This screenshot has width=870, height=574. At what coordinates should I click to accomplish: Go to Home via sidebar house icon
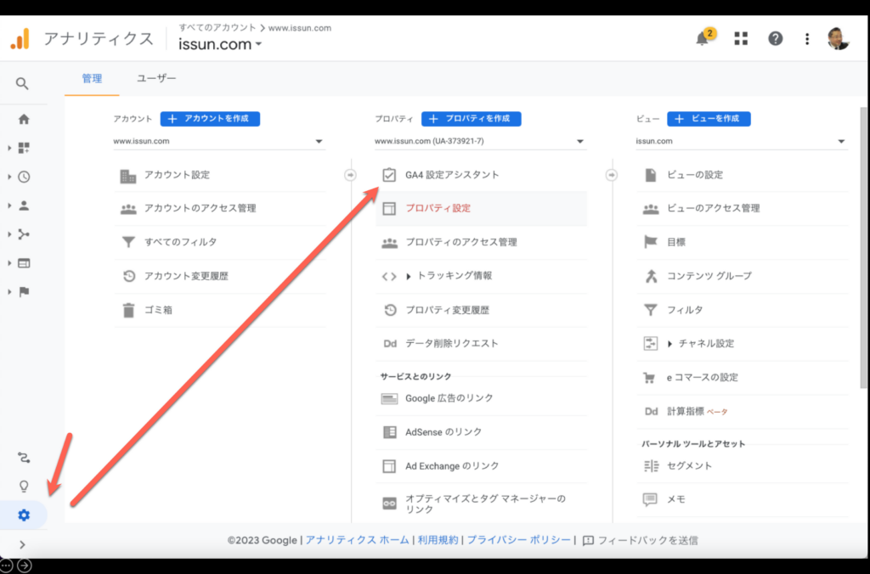(x=24, y=119)
